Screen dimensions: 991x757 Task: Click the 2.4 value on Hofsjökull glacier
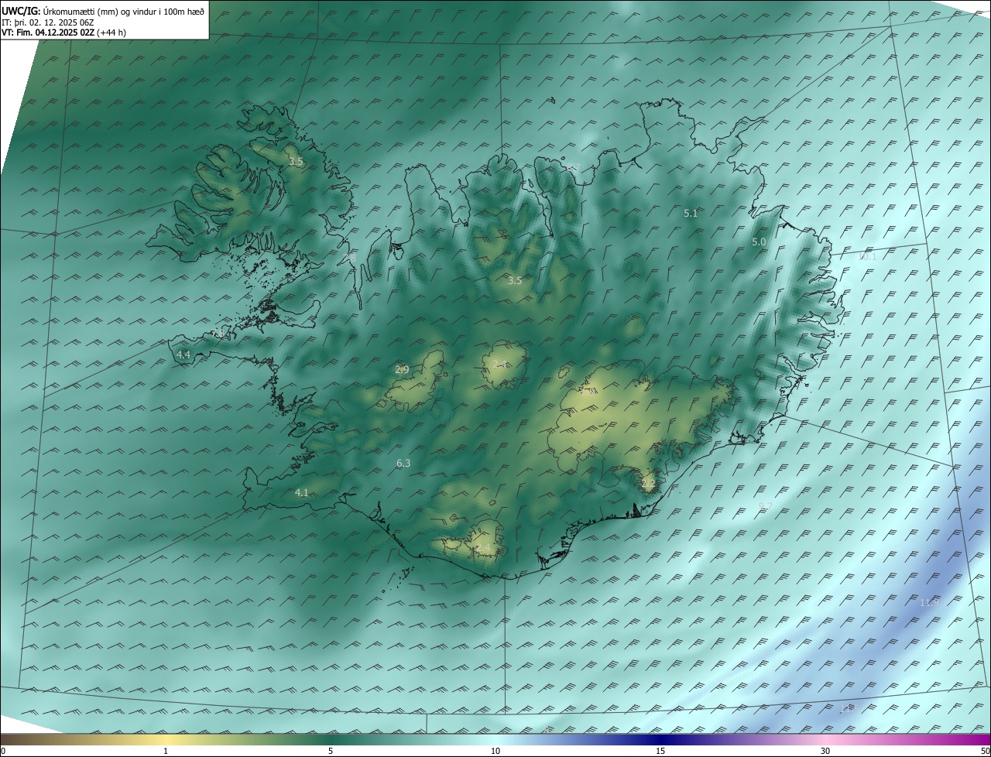(501, 364)
